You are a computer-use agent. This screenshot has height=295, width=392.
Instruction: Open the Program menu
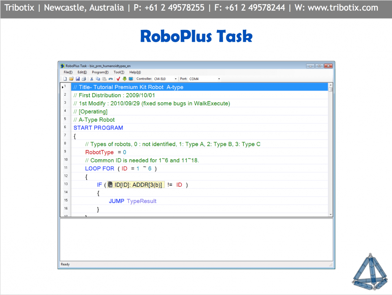(100, 72)
